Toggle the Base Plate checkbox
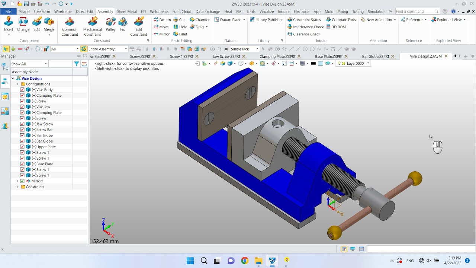The image size is (476, 268). point(22,164)
